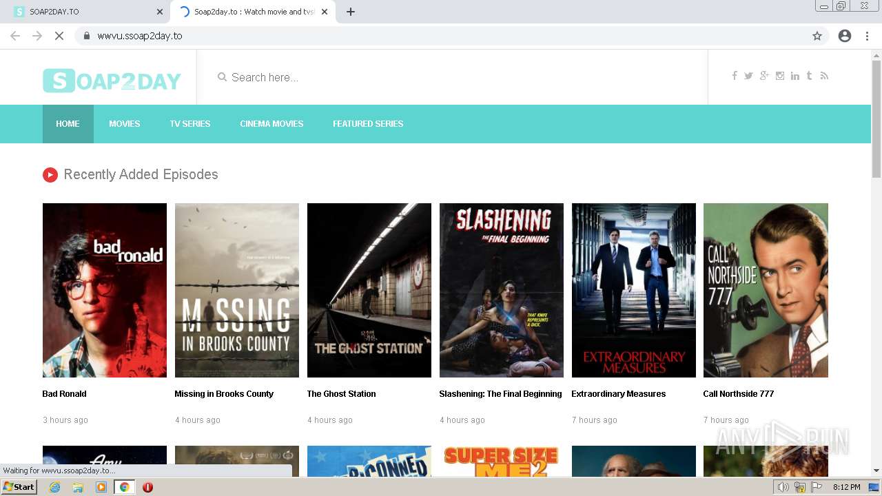This screenshot has height=496, width=882.
Task: Open the RSS feed icon
Action: click(x=824, y=76)
